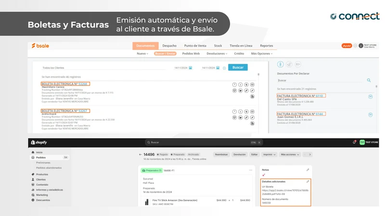Open the Imprimir dropdown in Shopify
The width and height of the screenshot is (385, 216).
(269, 155)
